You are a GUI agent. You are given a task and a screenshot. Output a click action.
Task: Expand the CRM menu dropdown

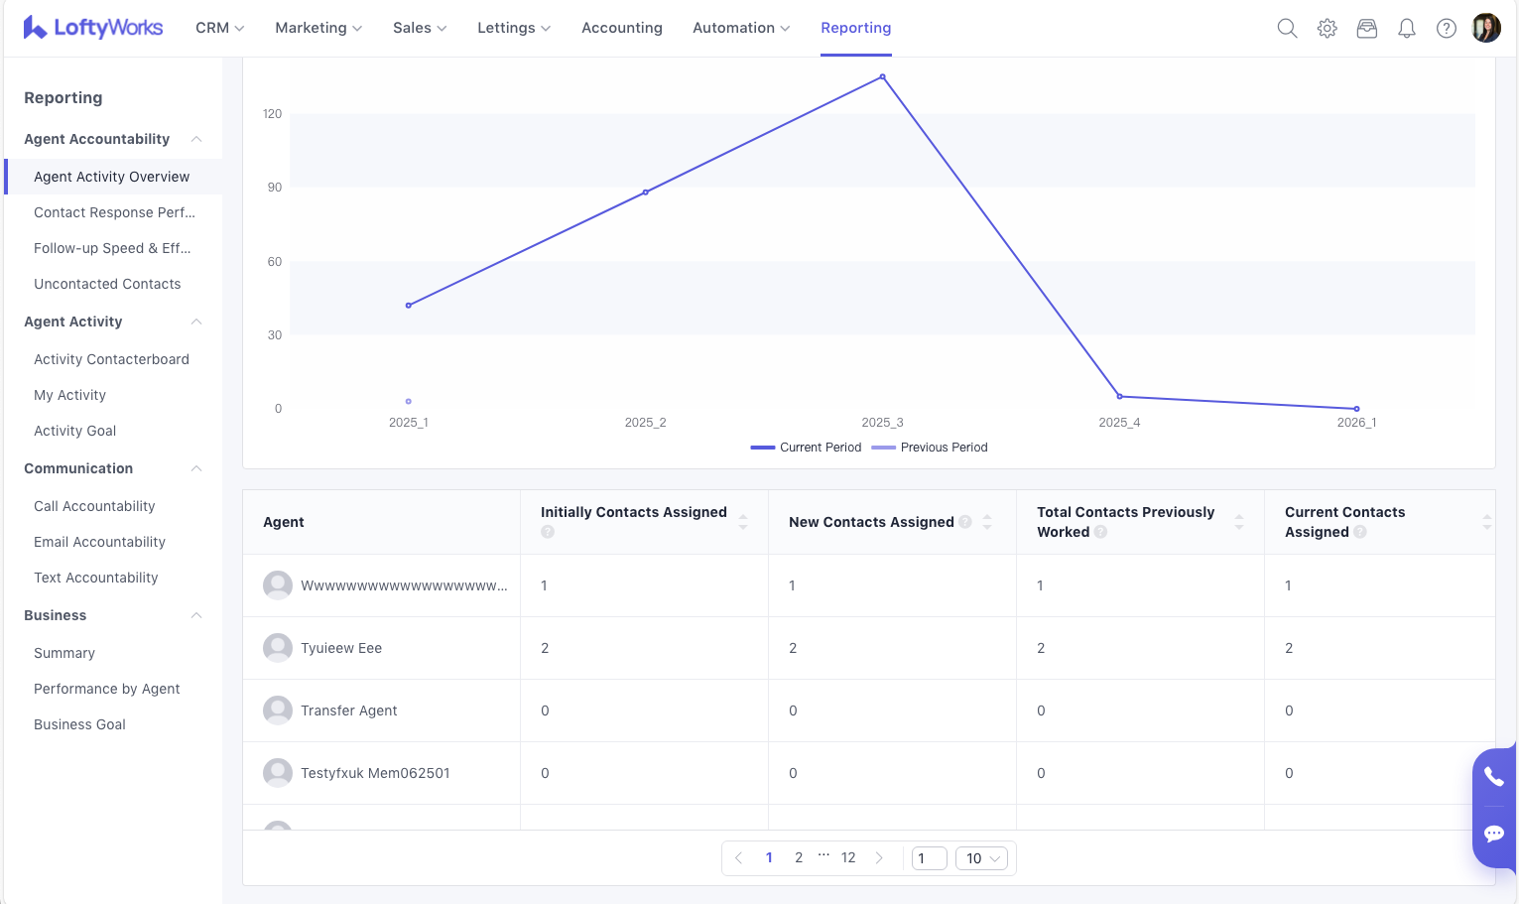[x=219, y=28]
